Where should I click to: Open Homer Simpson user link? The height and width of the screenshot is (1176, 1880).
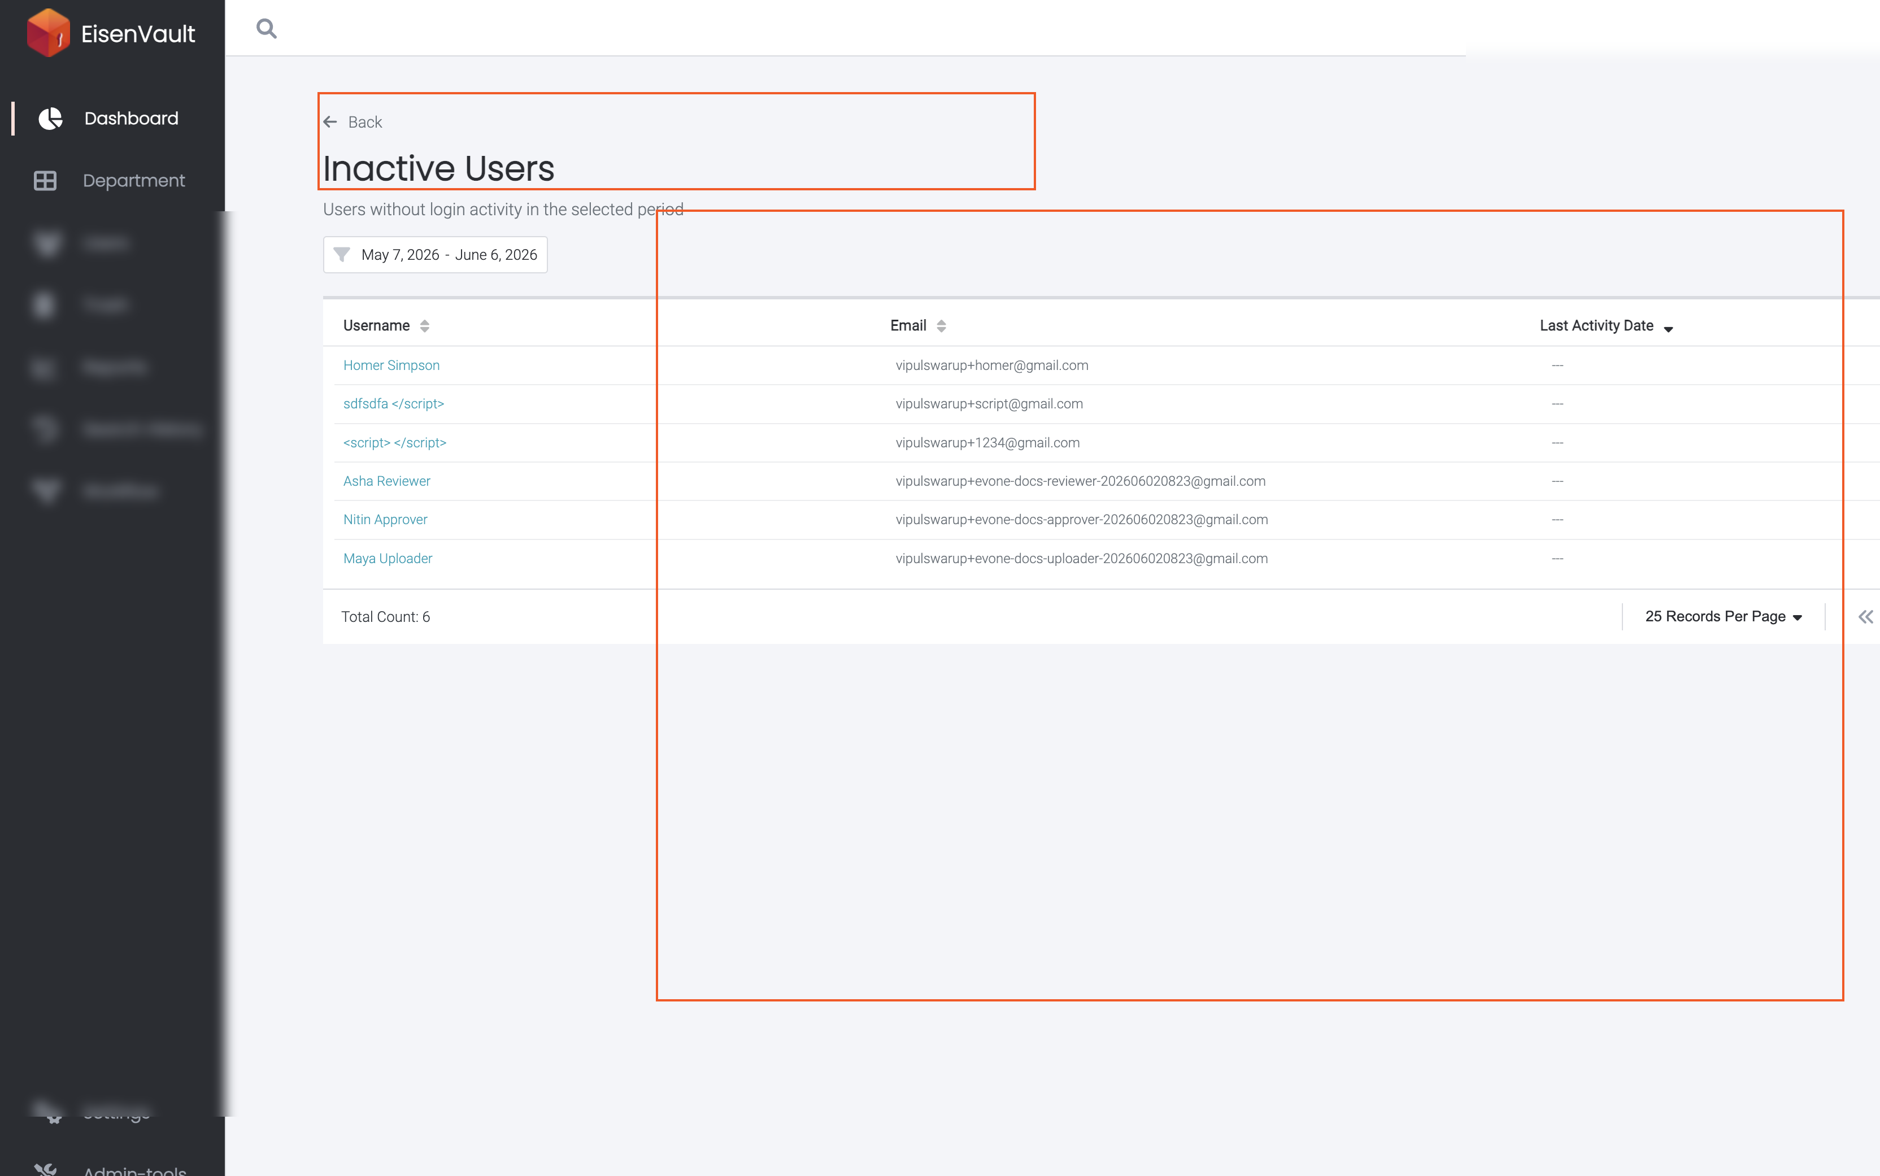pyautogui.click(x=391, y=365)
